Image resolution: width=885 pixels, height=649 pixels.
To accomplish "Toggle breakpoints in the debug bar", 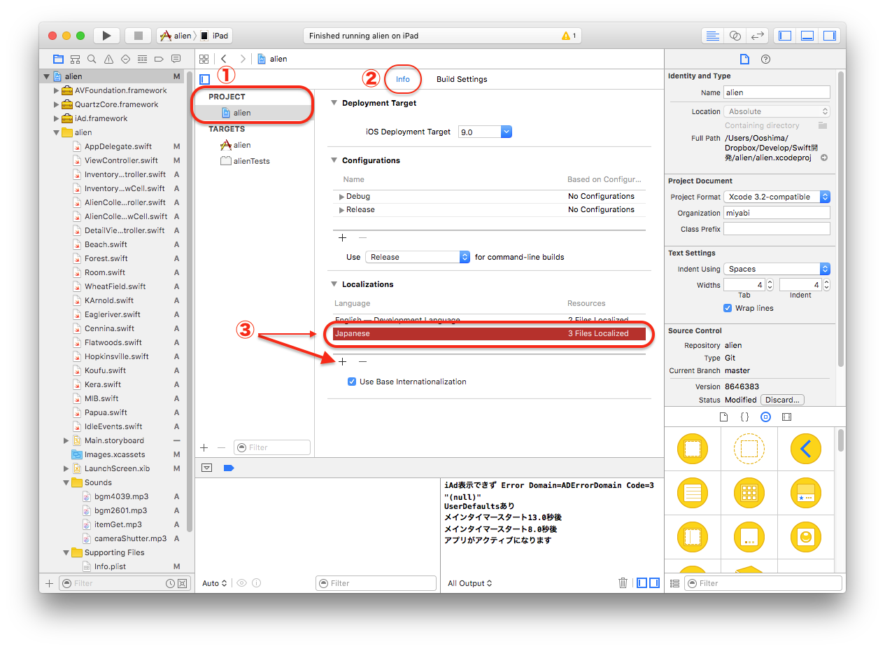I will pyautogui.click(x=229, y=468).
